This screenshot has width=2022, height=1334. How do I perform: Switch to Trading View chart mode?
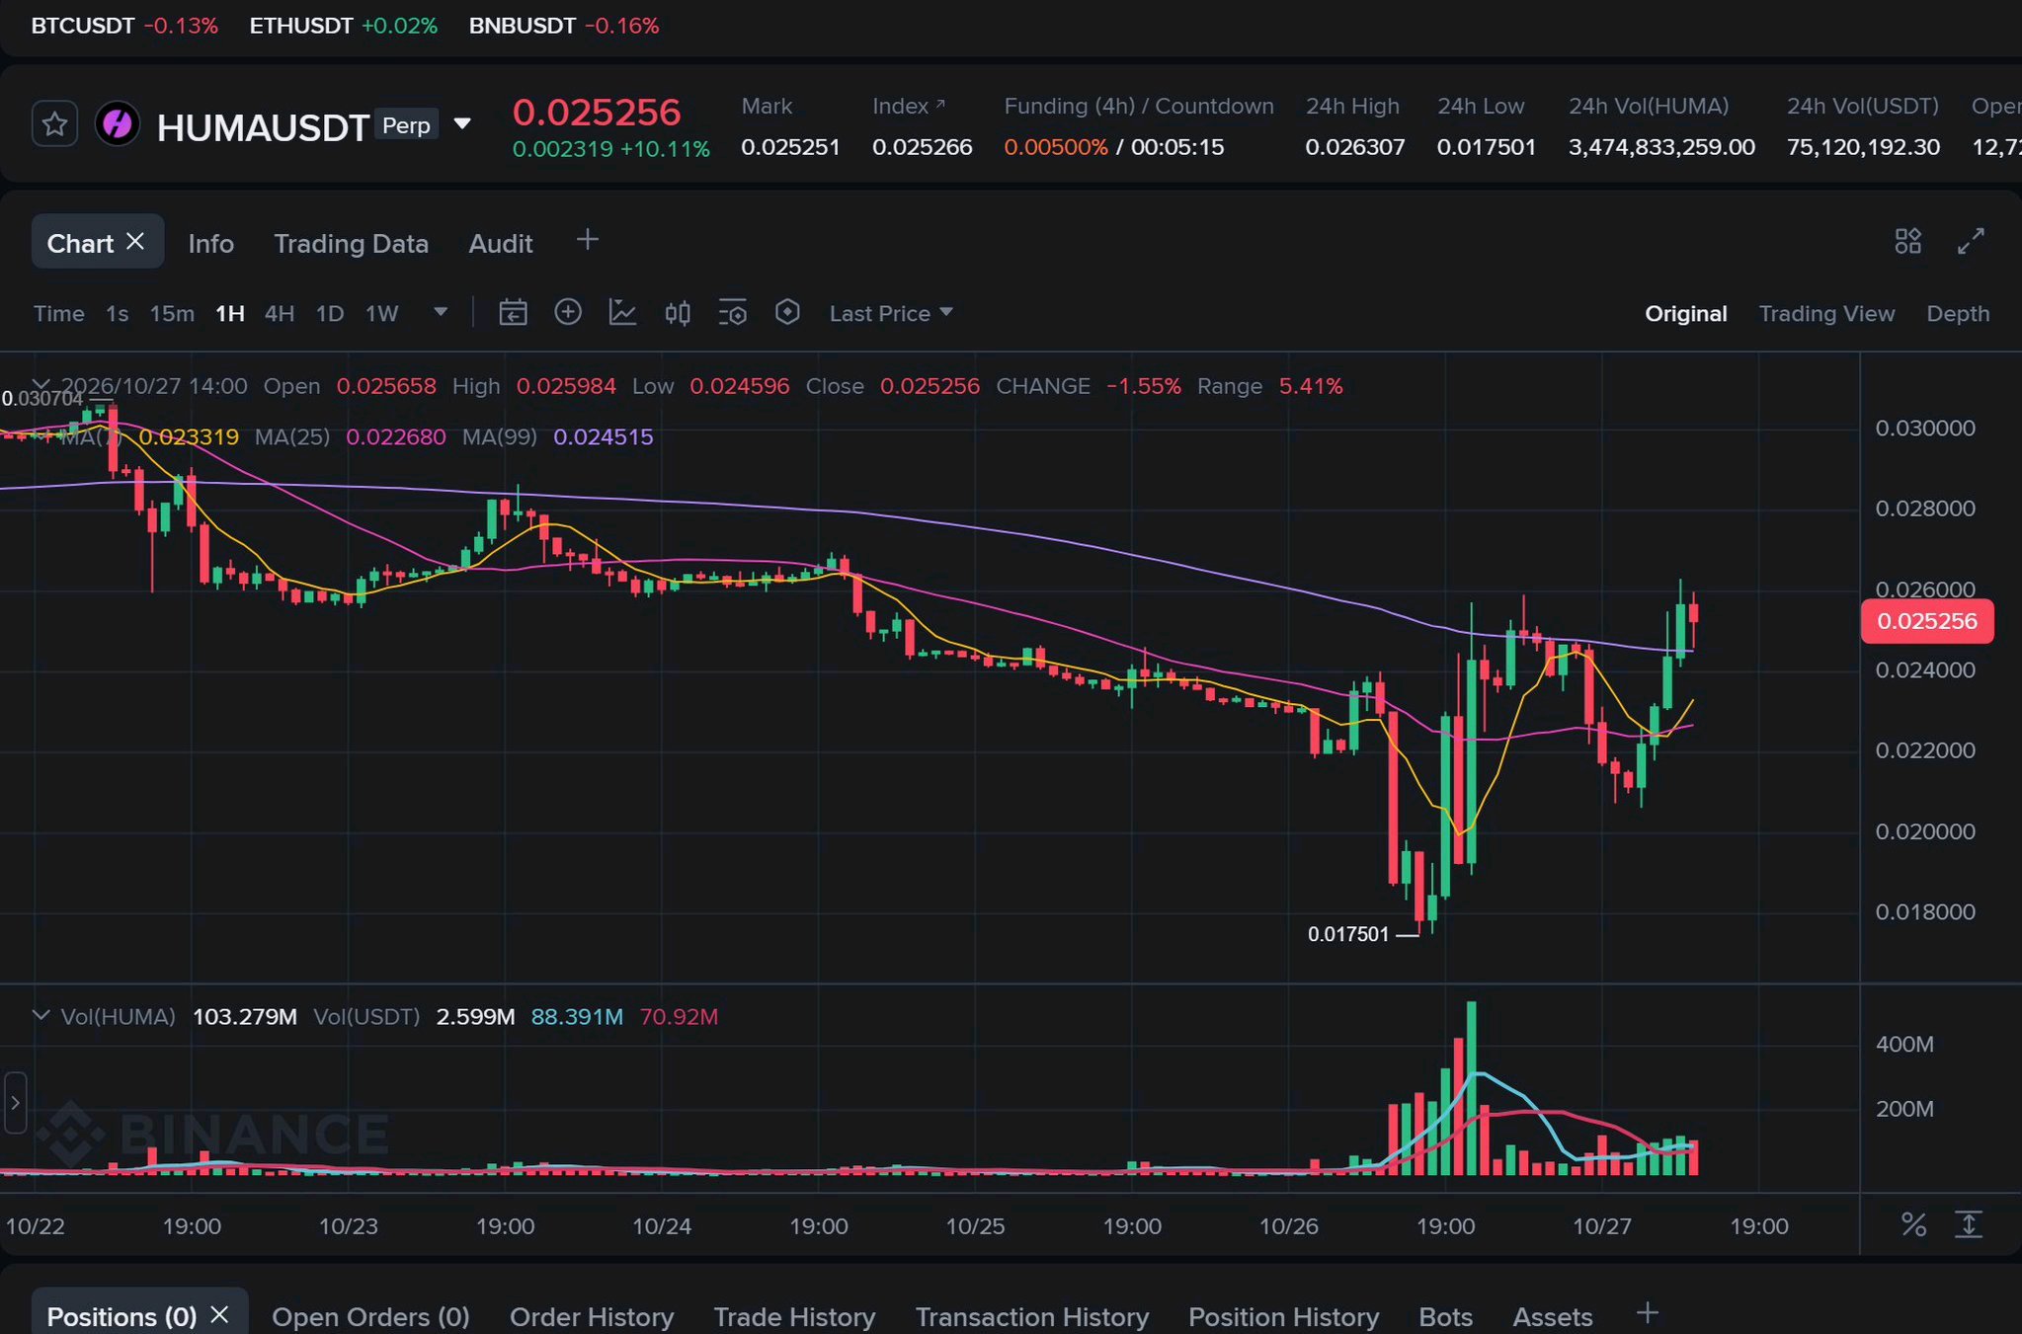coord(1826,313)
